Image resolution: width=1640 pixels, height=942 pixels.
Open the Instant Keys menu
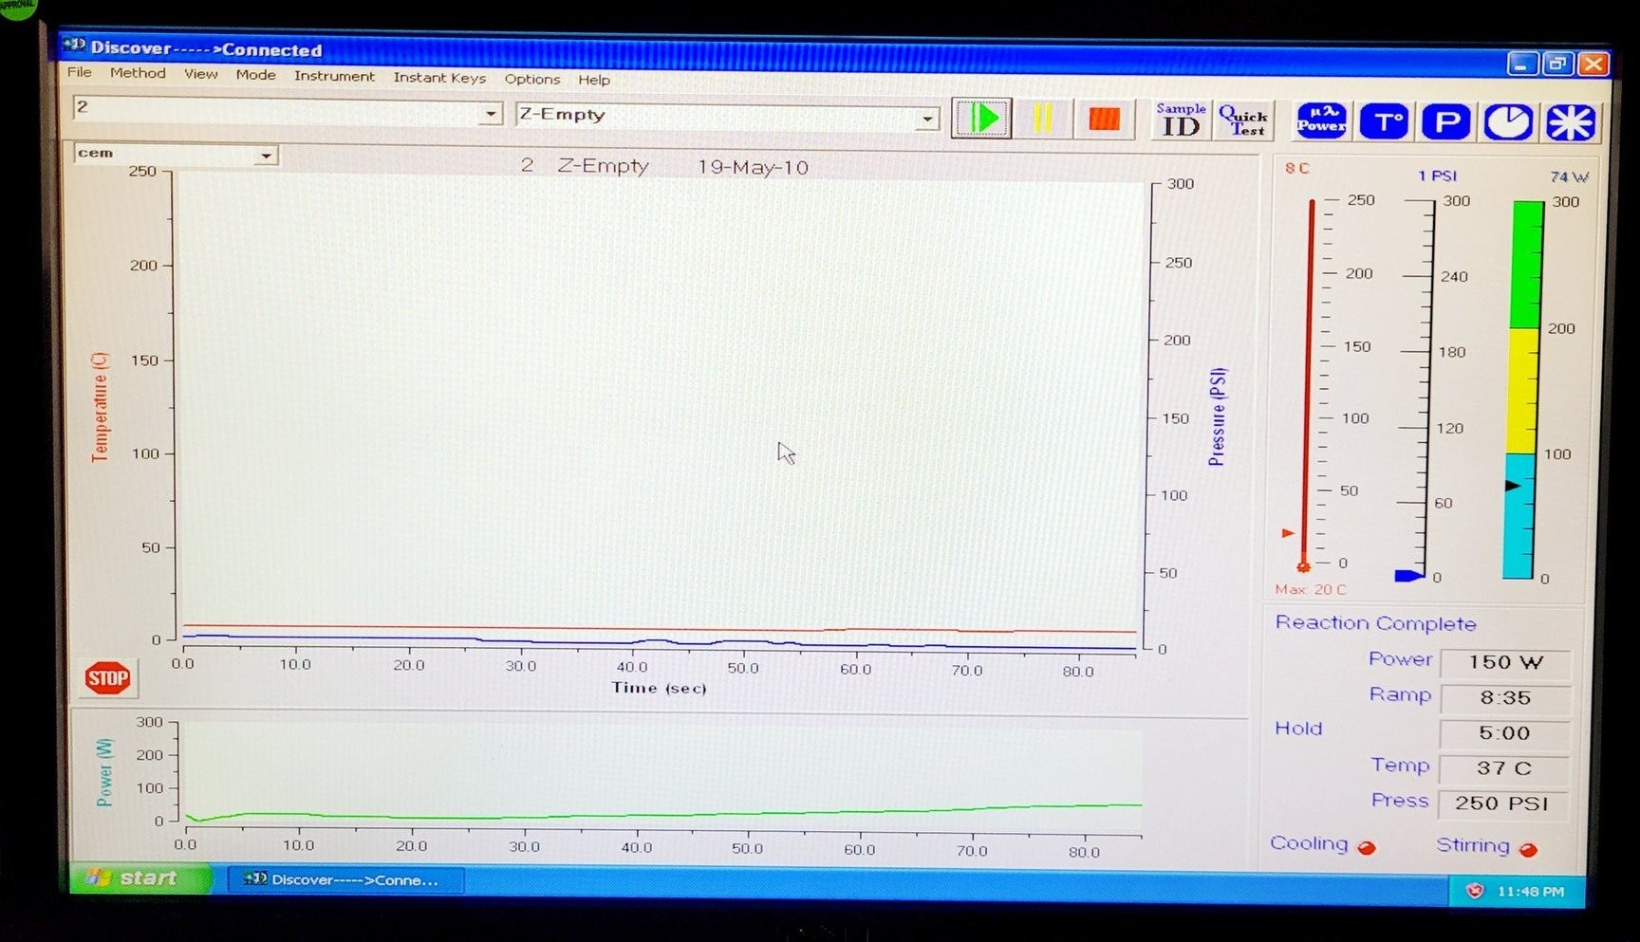[439, 78]
